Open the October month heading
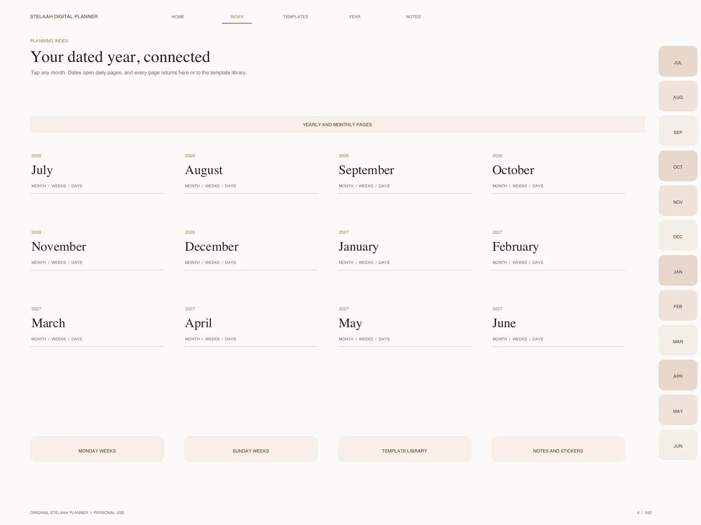701x525 pixels. tap(513, 170)
